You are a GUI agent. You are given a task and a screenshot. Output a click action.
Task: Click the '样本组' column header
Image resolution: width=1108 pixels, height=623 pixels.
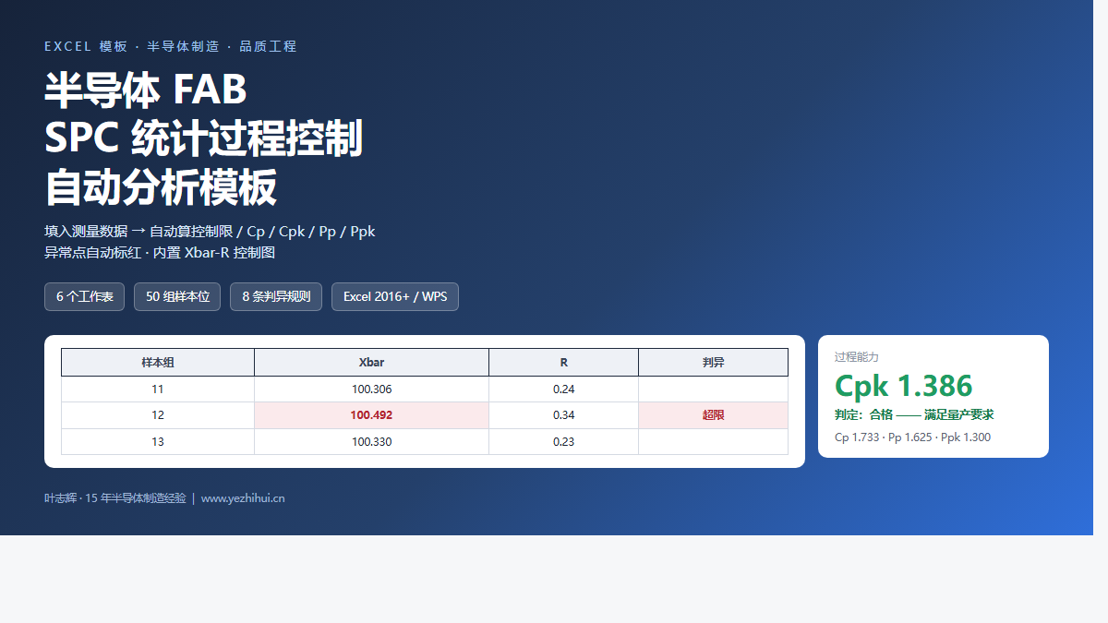(158, 363)
